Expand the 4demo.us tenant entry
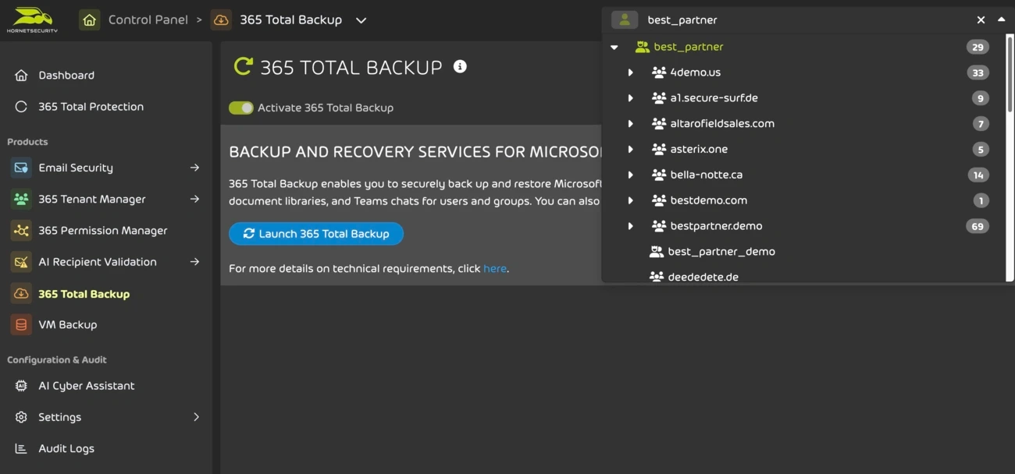 point(630,72)
